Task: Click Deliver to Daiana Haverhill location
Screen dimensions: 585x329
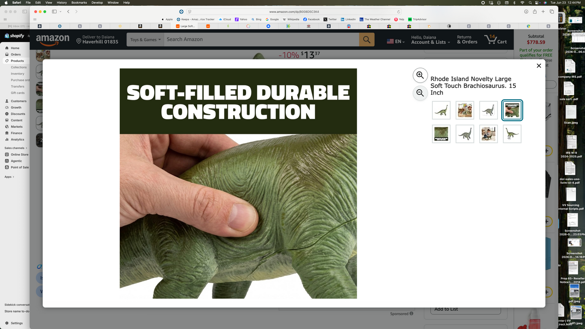Action: (97, 40)
